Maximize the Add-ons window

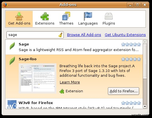137,5
